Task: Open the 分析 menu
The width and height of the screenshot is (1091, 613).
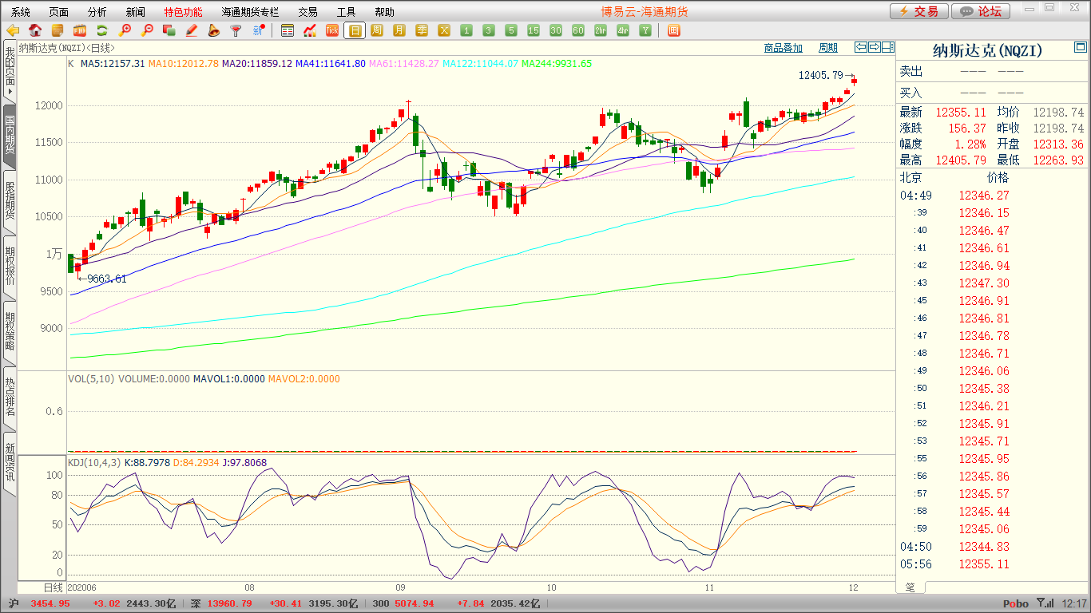Action: tap(97, 12)
